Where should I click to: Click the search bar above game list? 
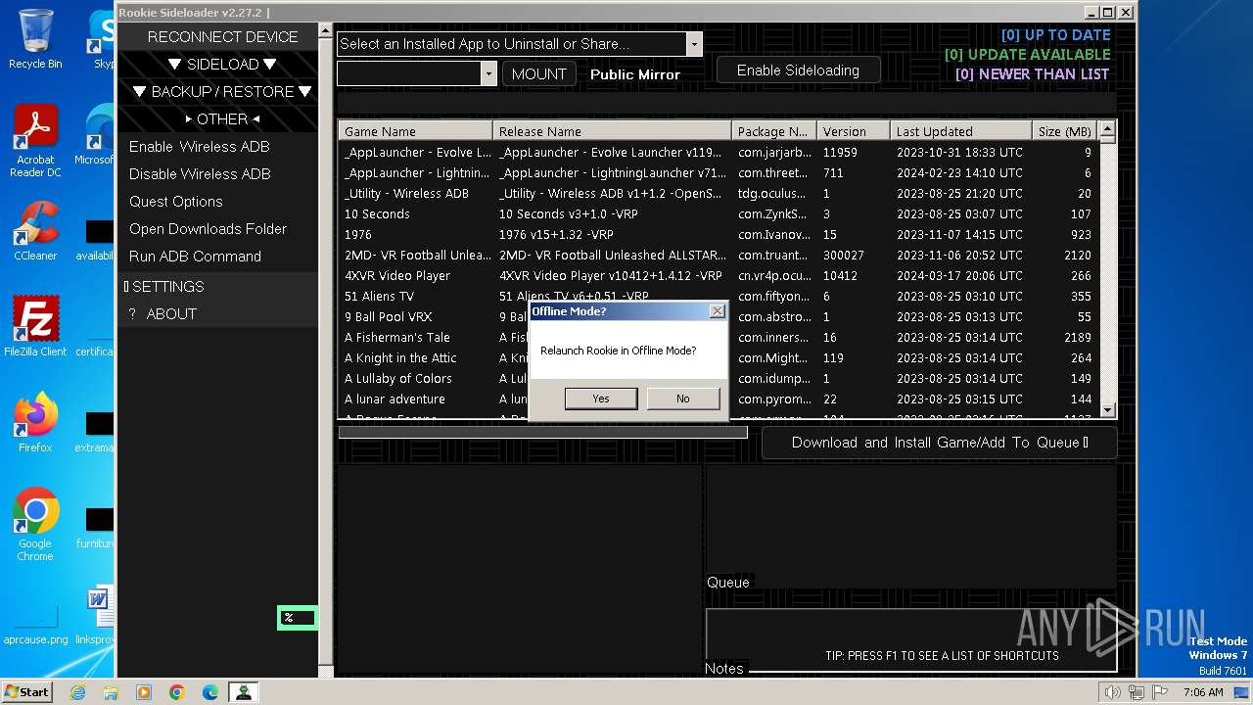coord(726,103)
